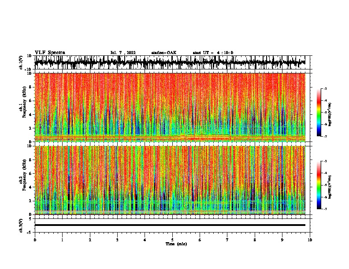Click inside the ch.2 frequency spectrogram

coord(170,180)
